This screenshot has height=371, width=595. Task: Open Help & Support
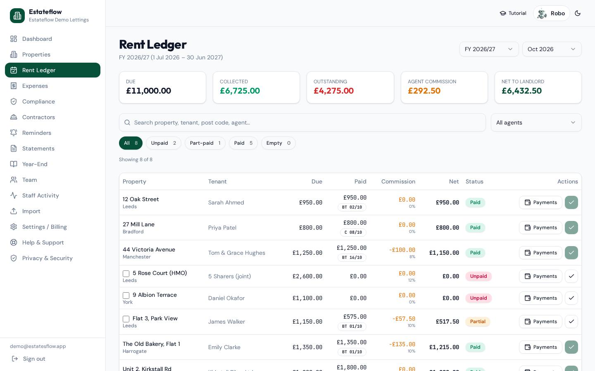[52, 242]
